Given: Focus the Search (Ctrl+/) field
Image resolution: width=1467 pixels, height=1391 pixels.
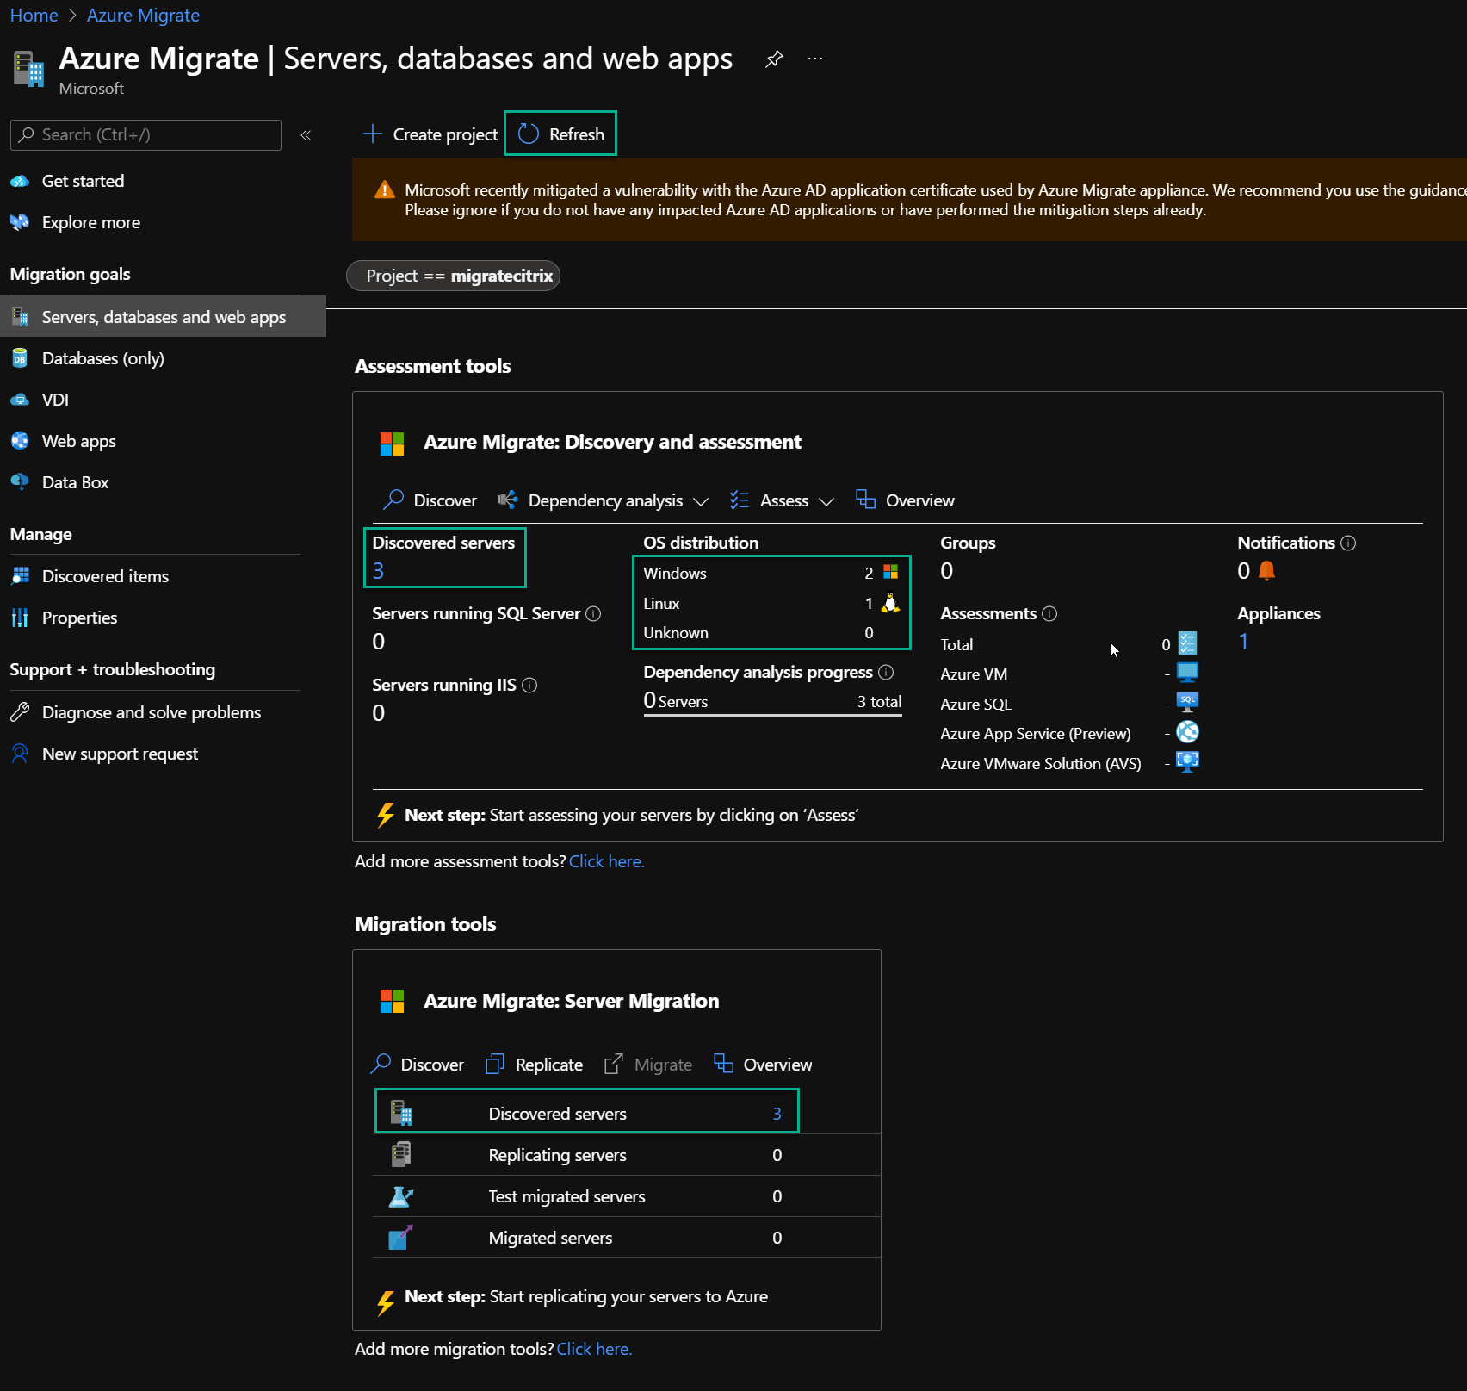Looking at the screenshot, I should (x=145, y=135).
